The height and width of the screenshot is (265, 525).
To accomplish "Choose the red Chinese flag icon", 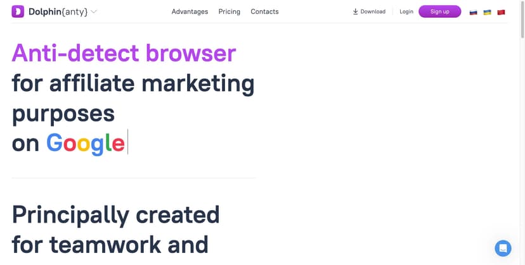I will pos(501,12).
